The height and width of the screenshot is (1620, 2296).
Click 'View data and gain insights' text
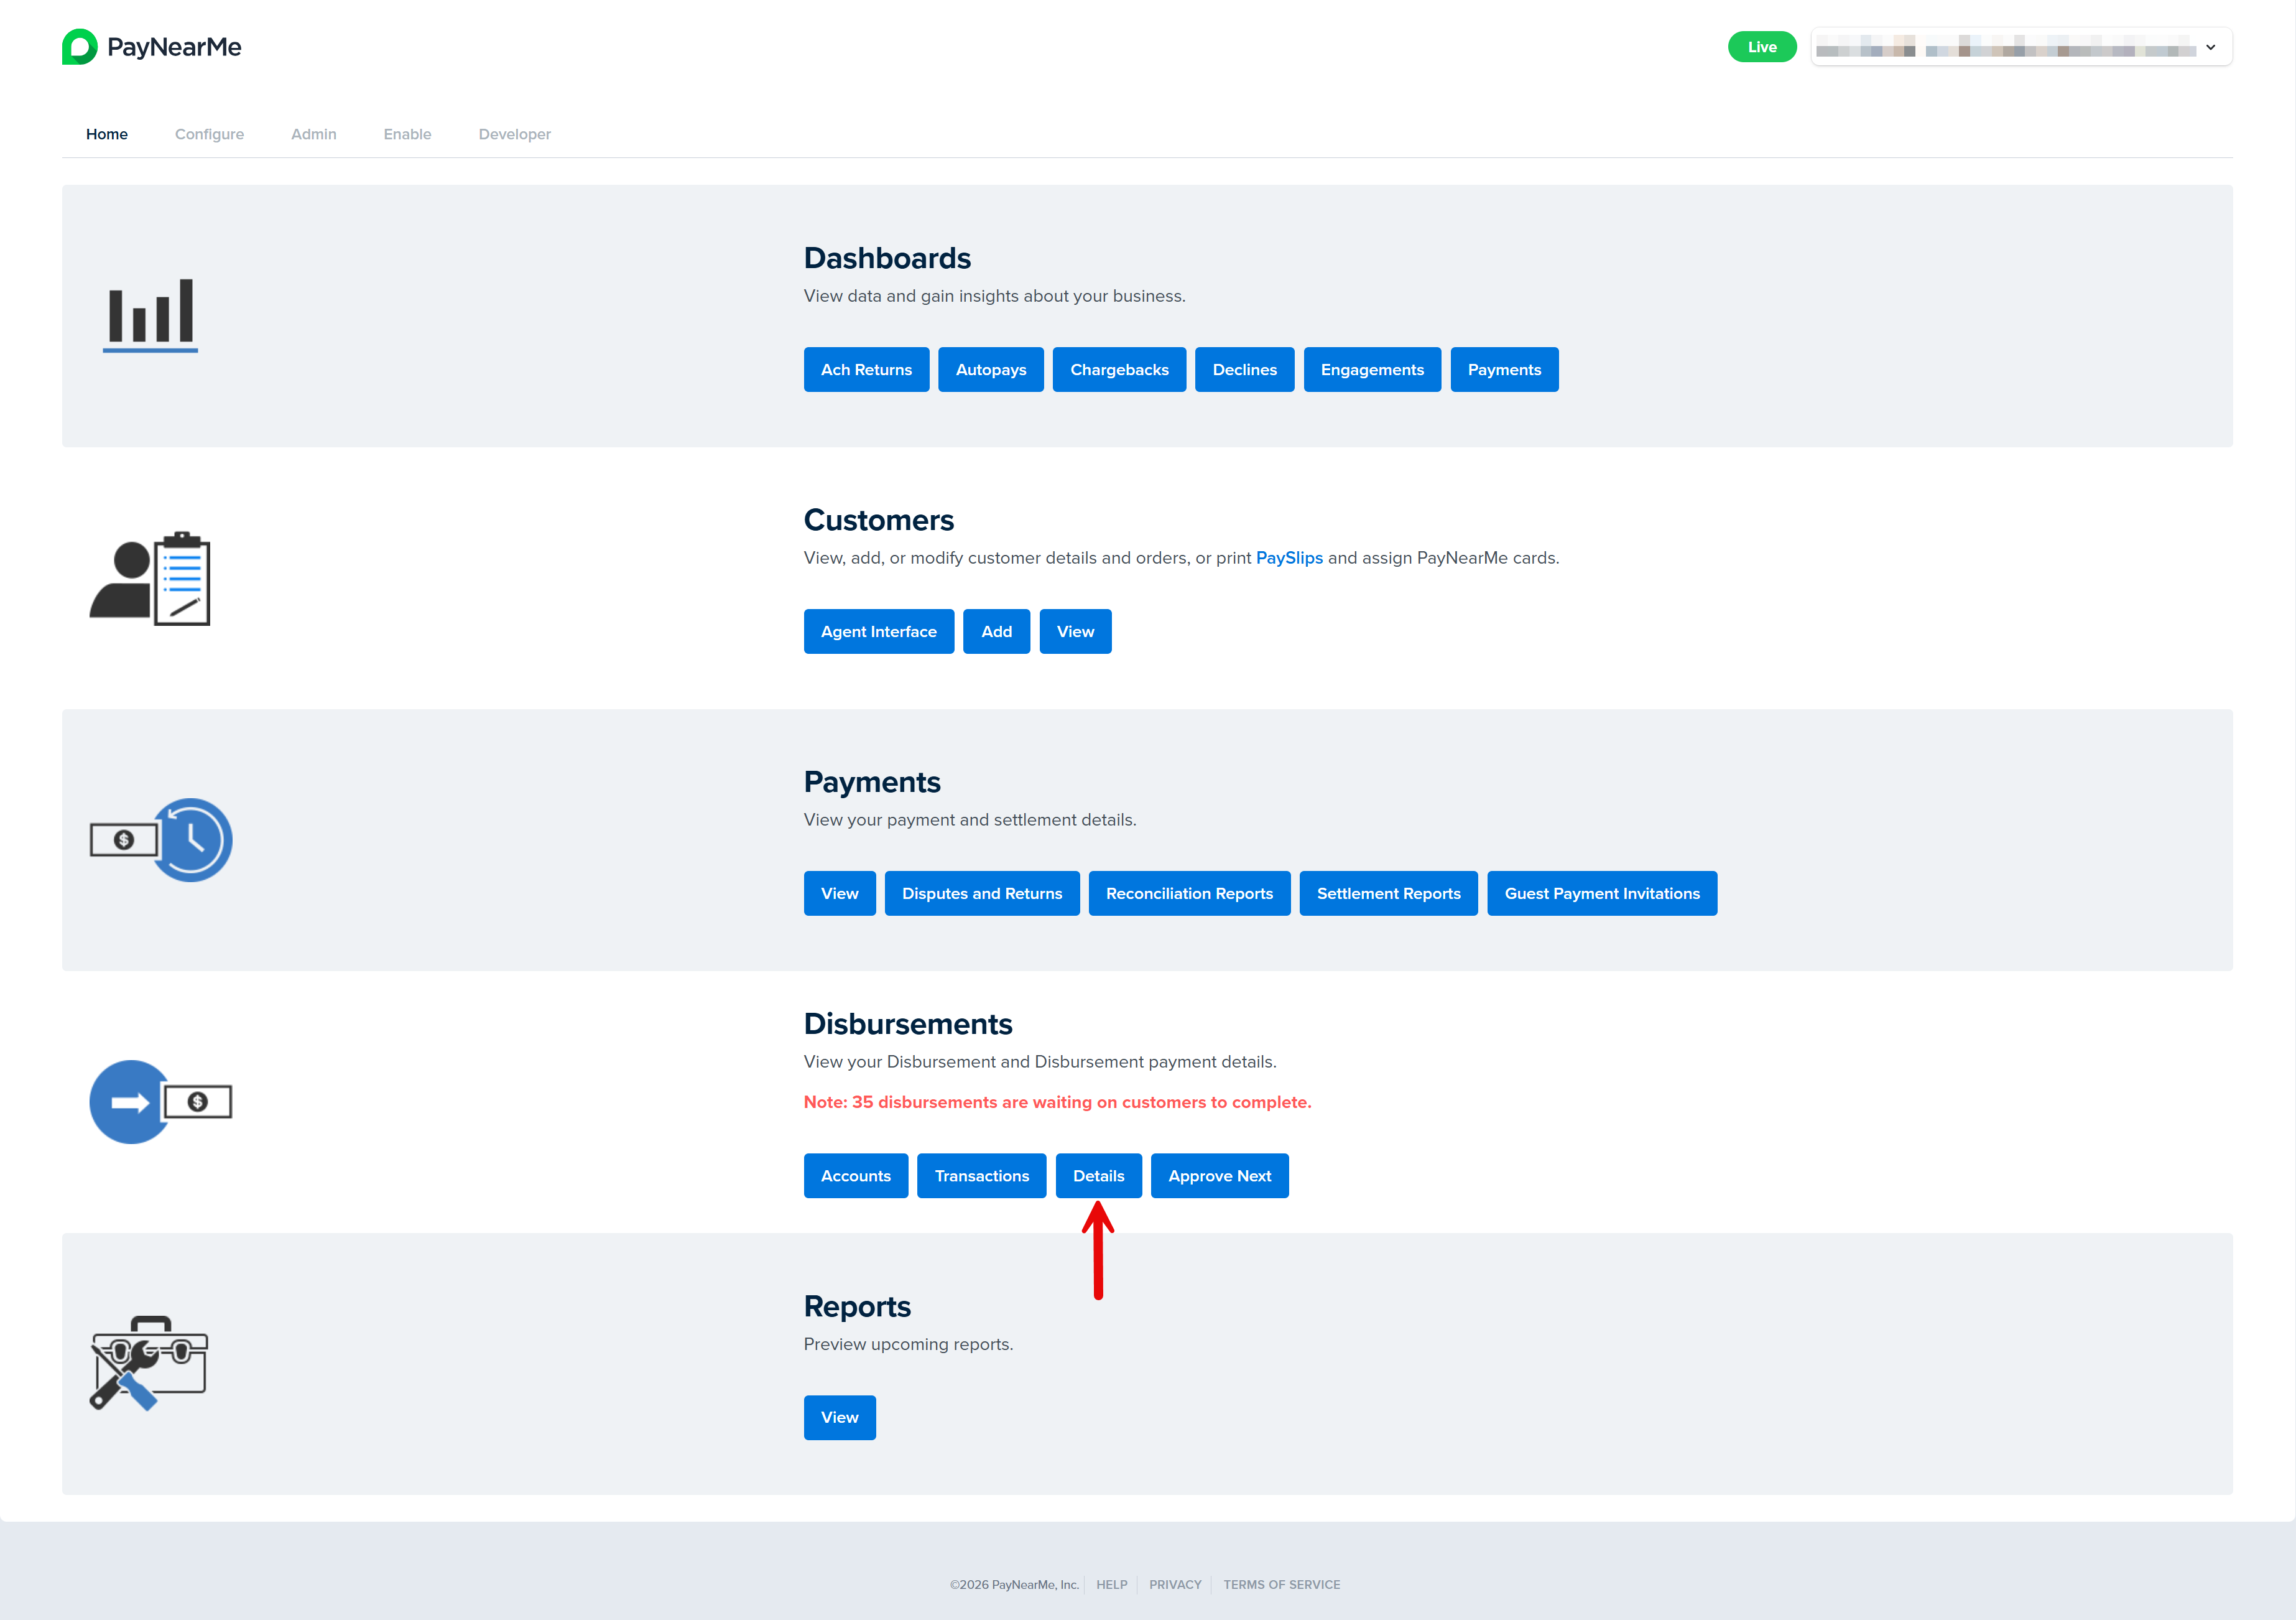tap(994, 295)
